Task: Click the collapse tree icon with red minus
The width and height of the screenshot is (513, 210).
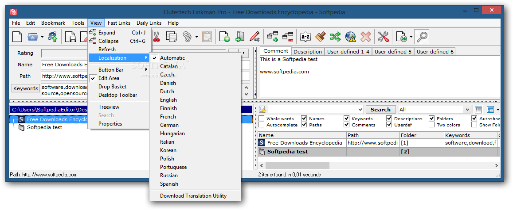Action: pos(288,37)
